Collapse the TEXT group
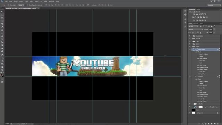 [x=192, y=41]
